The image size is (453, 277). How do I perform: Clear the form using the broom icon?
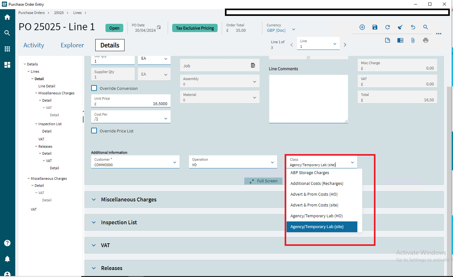click(x=400, y=27)
